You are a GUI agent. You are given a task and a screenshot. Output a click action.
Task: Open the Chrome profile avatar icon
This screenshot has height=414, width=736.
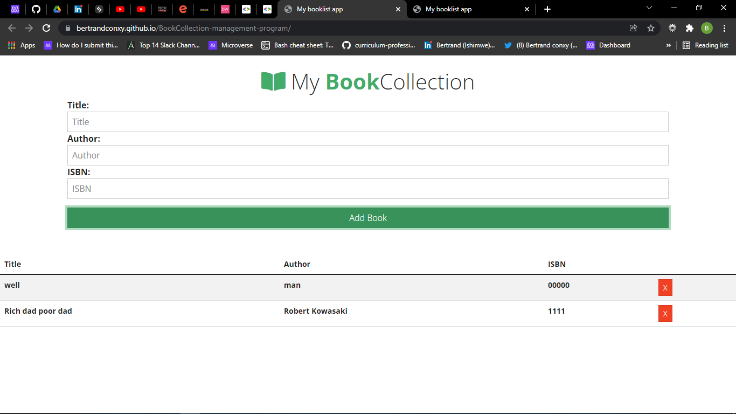click(706, 27)
